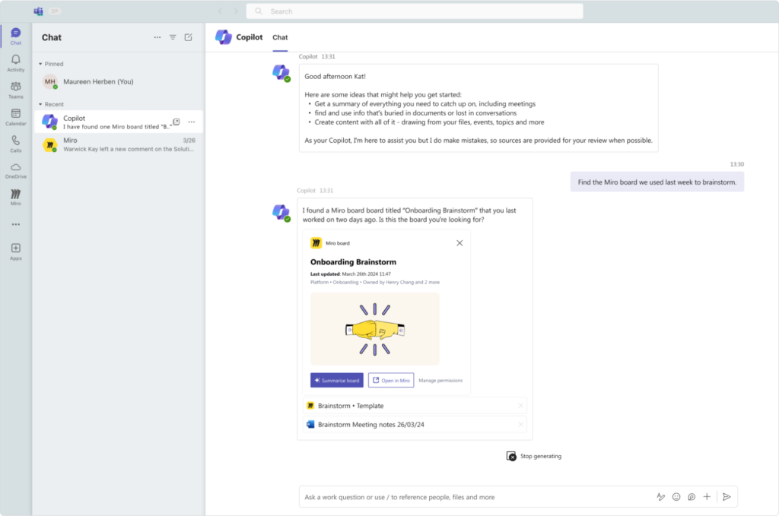Screen dimensions: 779x516
Task: Open text formatting options in the message box
Action: pos(660,496)
